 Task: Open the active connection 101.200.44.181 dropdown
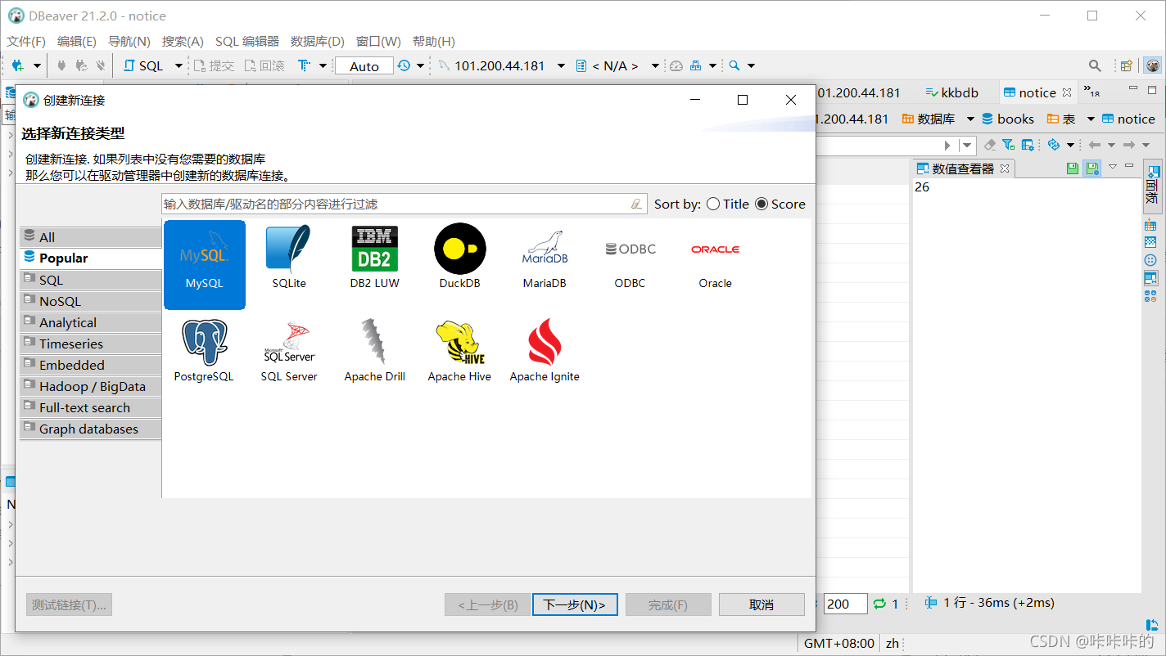(x=561, y=65)
